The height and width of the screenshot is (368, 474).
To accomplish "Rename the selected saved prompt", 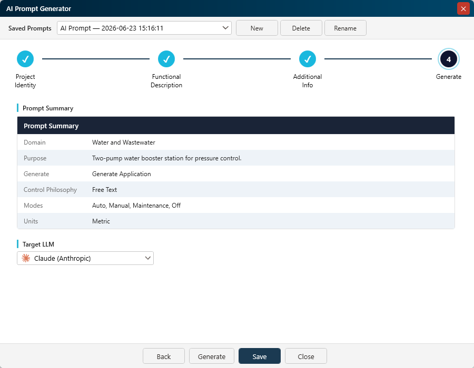I will (x=345, y=28).
